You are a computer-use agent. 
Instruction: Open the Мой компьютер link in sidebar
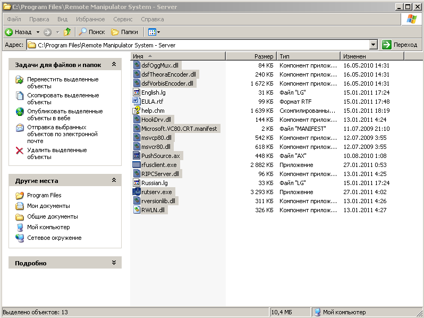click(x=48, y=227)
